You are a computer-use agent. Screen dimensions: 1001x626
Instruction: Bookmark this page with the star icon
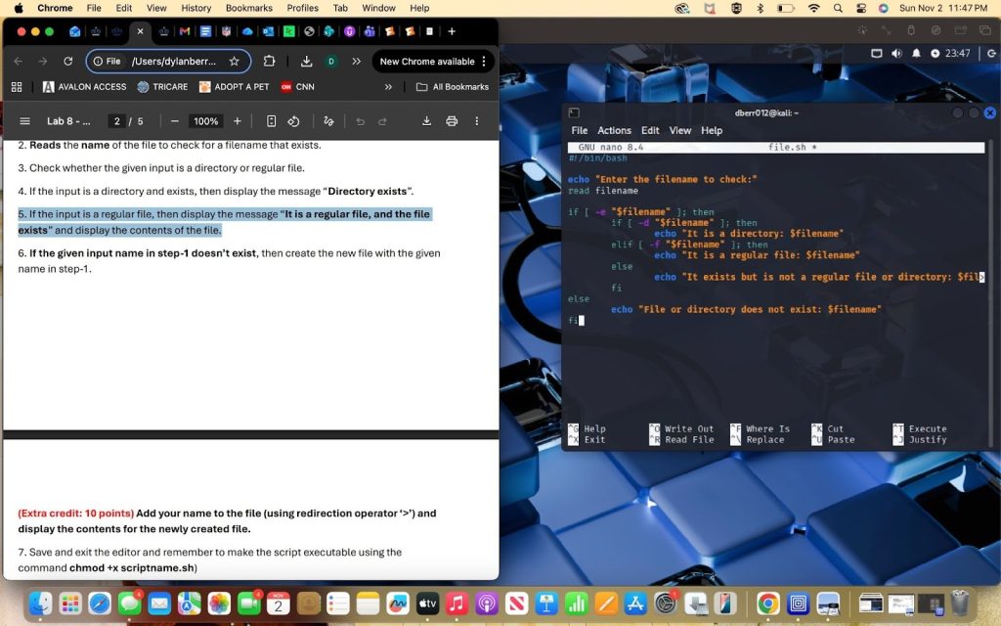pos(235,61)
